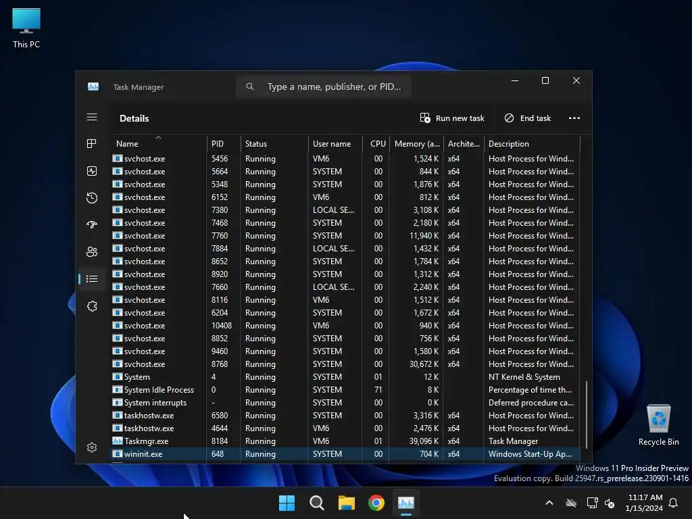Image resolution: width=692 pixels, height=519 pixels.
Task: Click VM6 user name of PID 6152
Action: 321,197
